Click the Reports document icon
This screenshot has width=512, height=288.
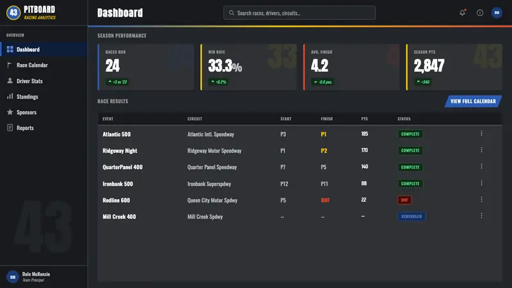(10, 127)
